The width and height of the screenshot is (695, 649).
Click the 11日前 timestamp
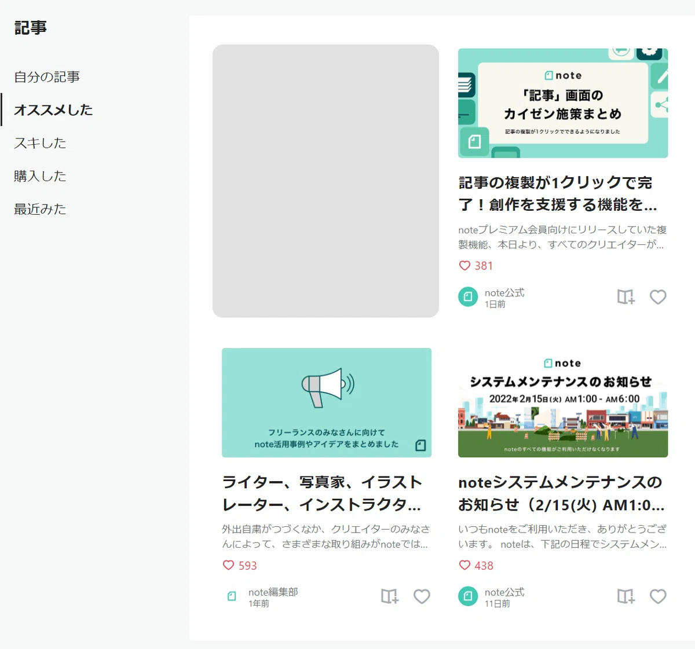pyautogui.click(x=498, y=604)
